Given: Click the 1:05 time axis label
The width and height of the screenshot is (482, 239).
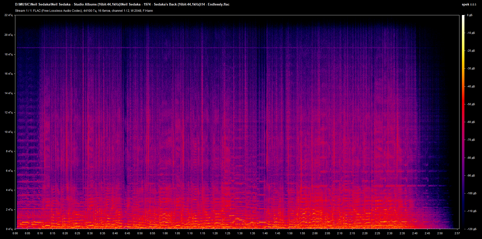Looking at the screenshot, I should click(177, 233).
